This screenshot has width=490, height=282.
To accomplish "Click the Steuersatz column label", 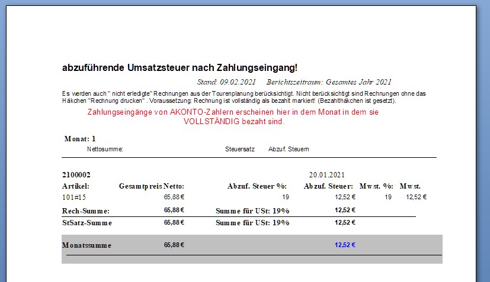I will pos(239,149).
